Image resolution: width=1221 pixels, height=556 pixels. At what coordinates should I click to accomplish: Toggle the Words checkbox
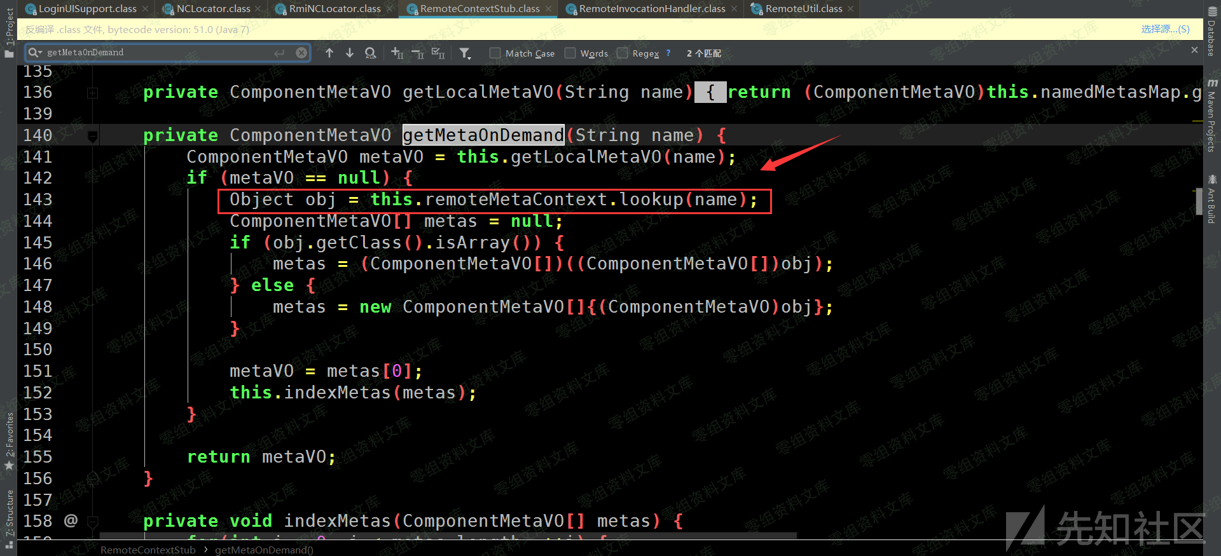tap(570, 53)
